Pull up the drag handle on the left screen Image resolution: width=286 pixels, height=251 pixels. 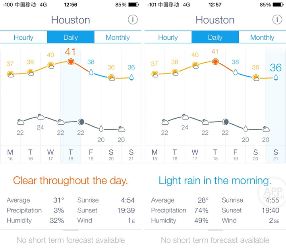click(71, 230)
